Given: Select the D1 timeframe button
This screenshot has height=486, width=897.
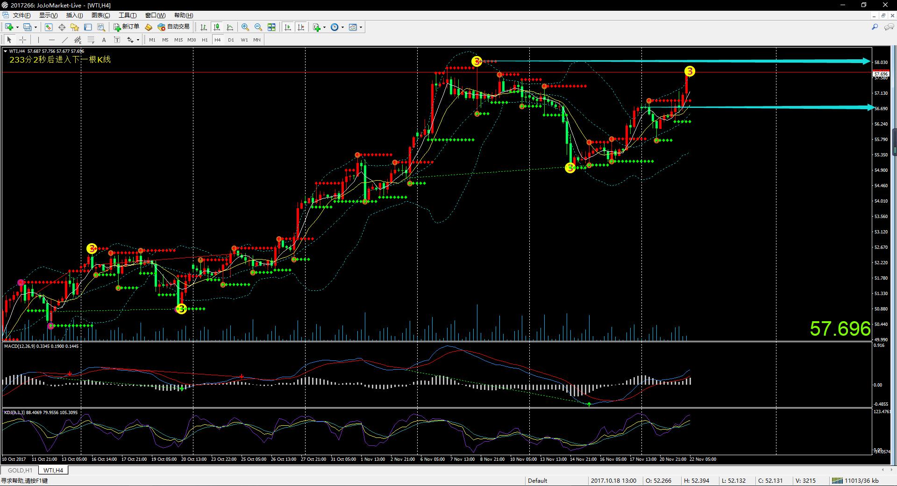Looking at the screenshot, I should [231, 40].
